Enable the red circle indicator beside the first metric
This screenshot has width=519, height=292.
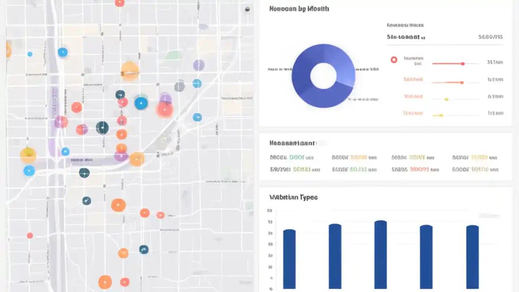point(394,60)
